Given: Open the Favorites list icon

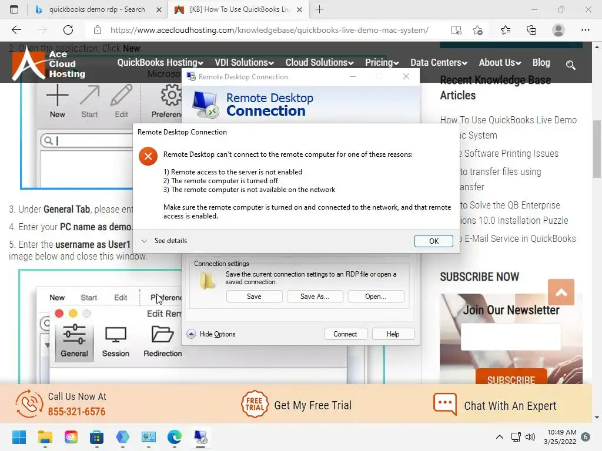Looking at the screenshot, I should point(505,30).
